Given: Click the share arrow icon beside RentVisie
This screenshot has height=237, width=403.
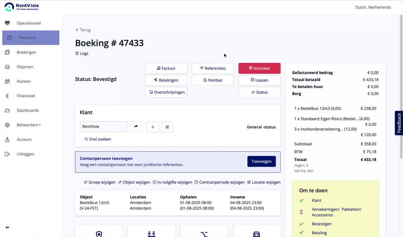Looking at the screenshot, I should click(x=136, y=127).
